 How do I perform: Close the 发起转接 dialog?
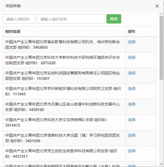point(157,6)
